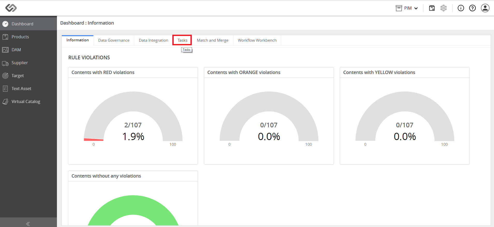Click the Products sidebar icon
Image resolution: width=494 pixels, height=227 pixels.
pyautogui.click(x=5, y=37)
